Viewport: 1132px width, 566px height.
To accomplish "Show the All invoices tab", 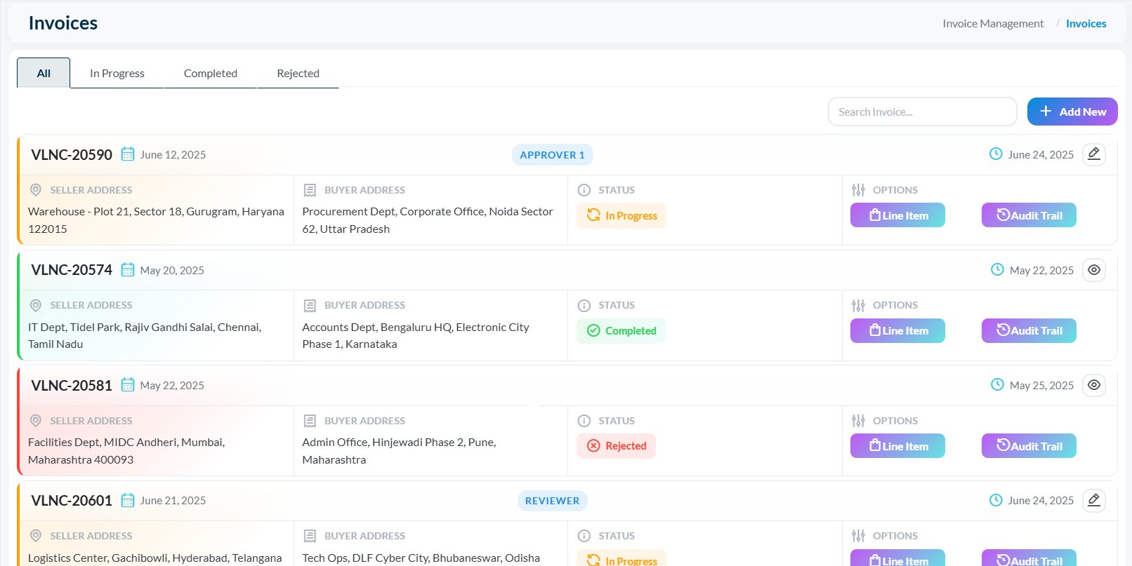I will [44, 74].
